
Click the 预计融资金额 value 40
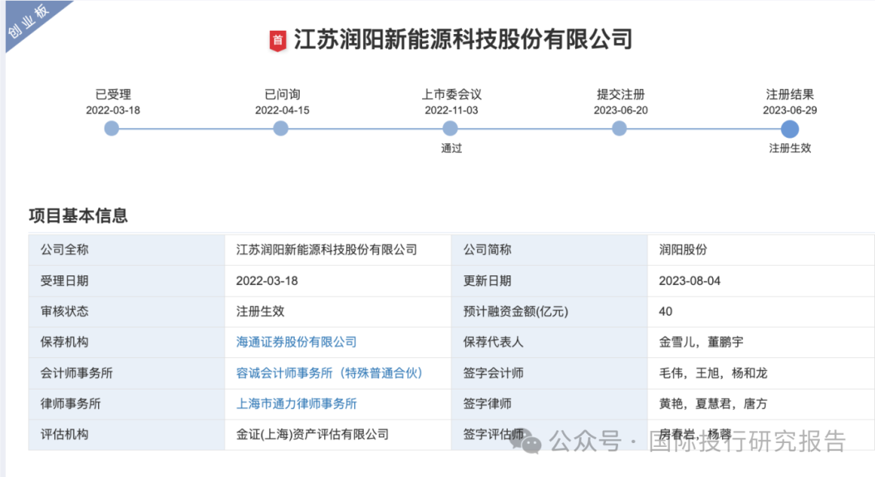[x=665, y=311]
